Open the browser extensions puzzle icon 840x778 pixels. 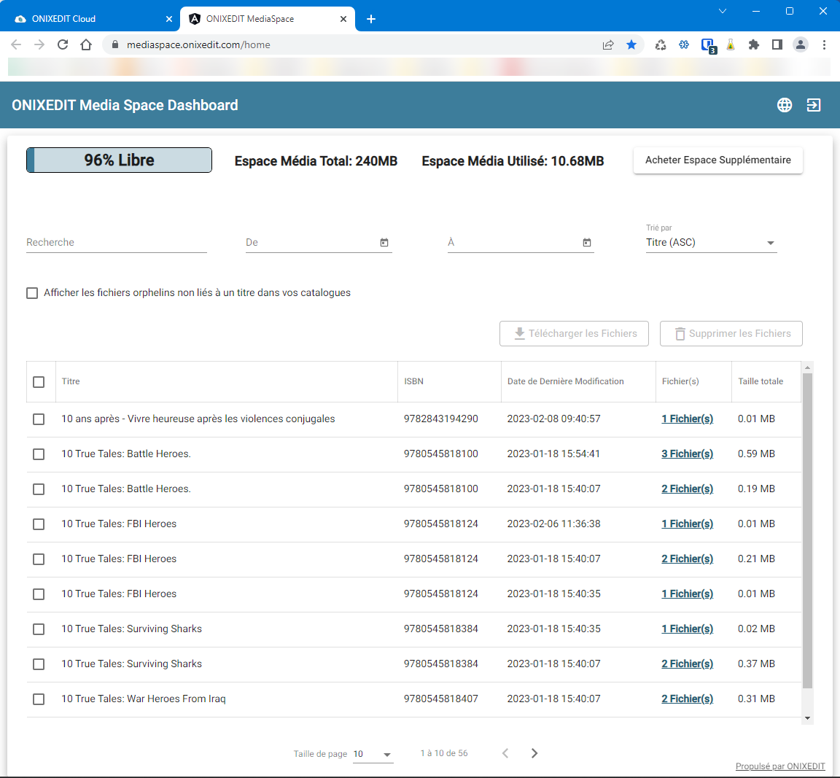pyautogui.click(x=754, y=44)
